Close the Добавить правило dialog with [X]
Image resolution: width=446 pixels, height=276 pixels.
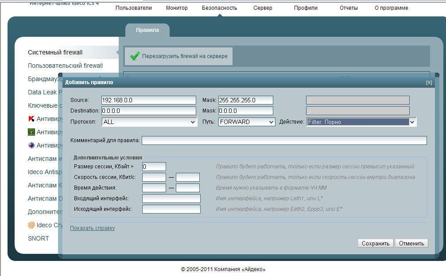pyautogui.click(x=429, y=82)
